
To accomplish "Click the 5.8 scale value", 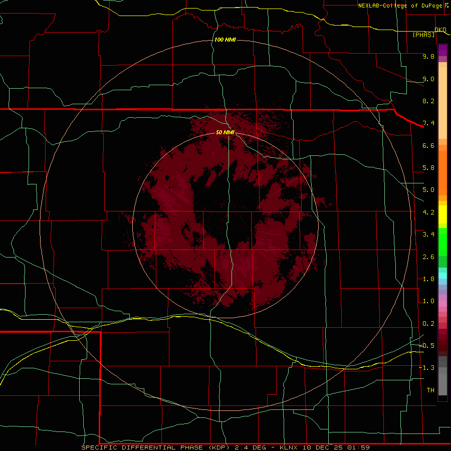I will (428, 168).
